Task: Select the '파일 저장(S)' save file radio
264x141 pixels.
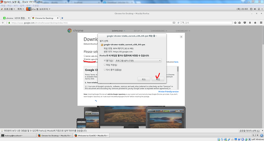Action: [105, 65]
